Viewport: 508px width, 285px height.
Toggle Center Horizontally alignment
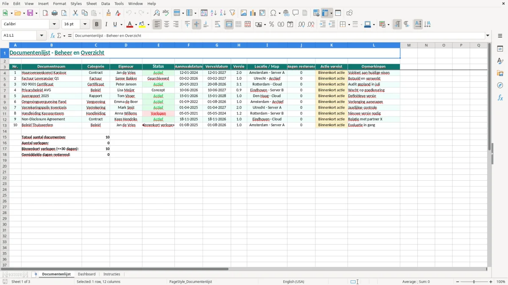coord(167,24)
